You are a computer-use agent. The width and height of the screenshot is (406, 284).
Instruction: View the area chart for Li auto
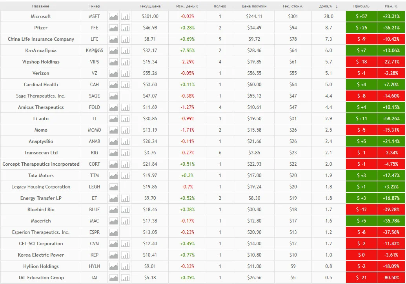(113, 119)
